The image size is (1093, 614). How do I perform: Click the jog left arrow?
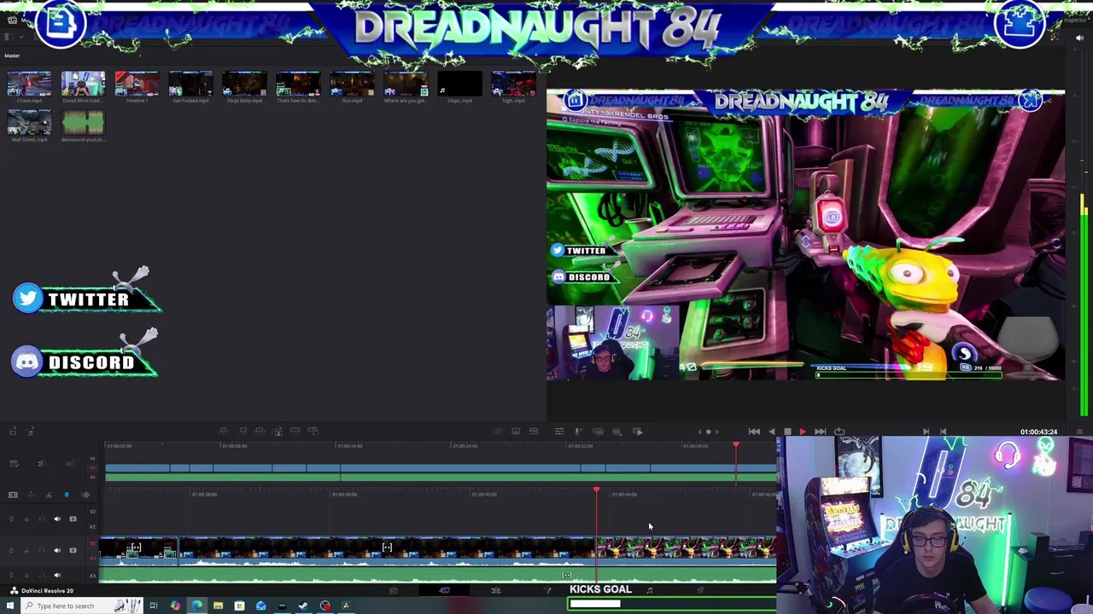[x=699, y=432]
